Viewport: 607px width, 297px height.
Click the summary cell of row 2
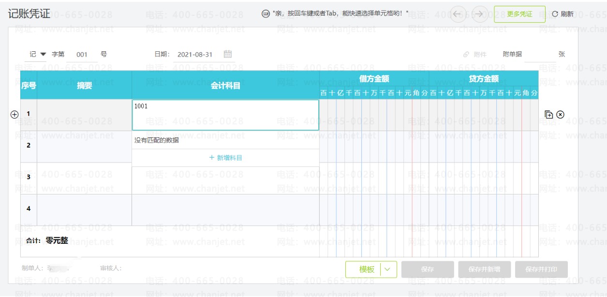pos(84,147)
